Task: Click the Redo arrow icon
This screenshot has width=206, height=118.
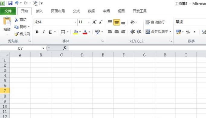Action: (x=26, y=3)
